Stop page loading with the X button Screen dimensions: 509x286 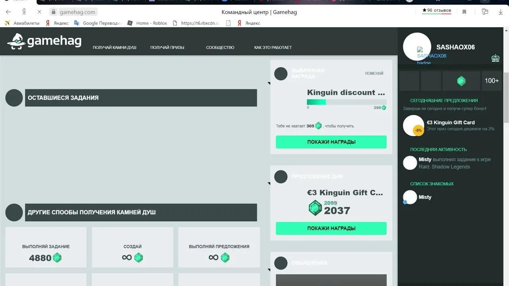pos(39,12)
